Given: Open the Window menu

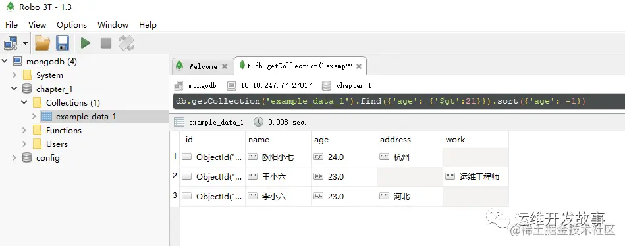Looking at the screenshot, I should 113,25.
